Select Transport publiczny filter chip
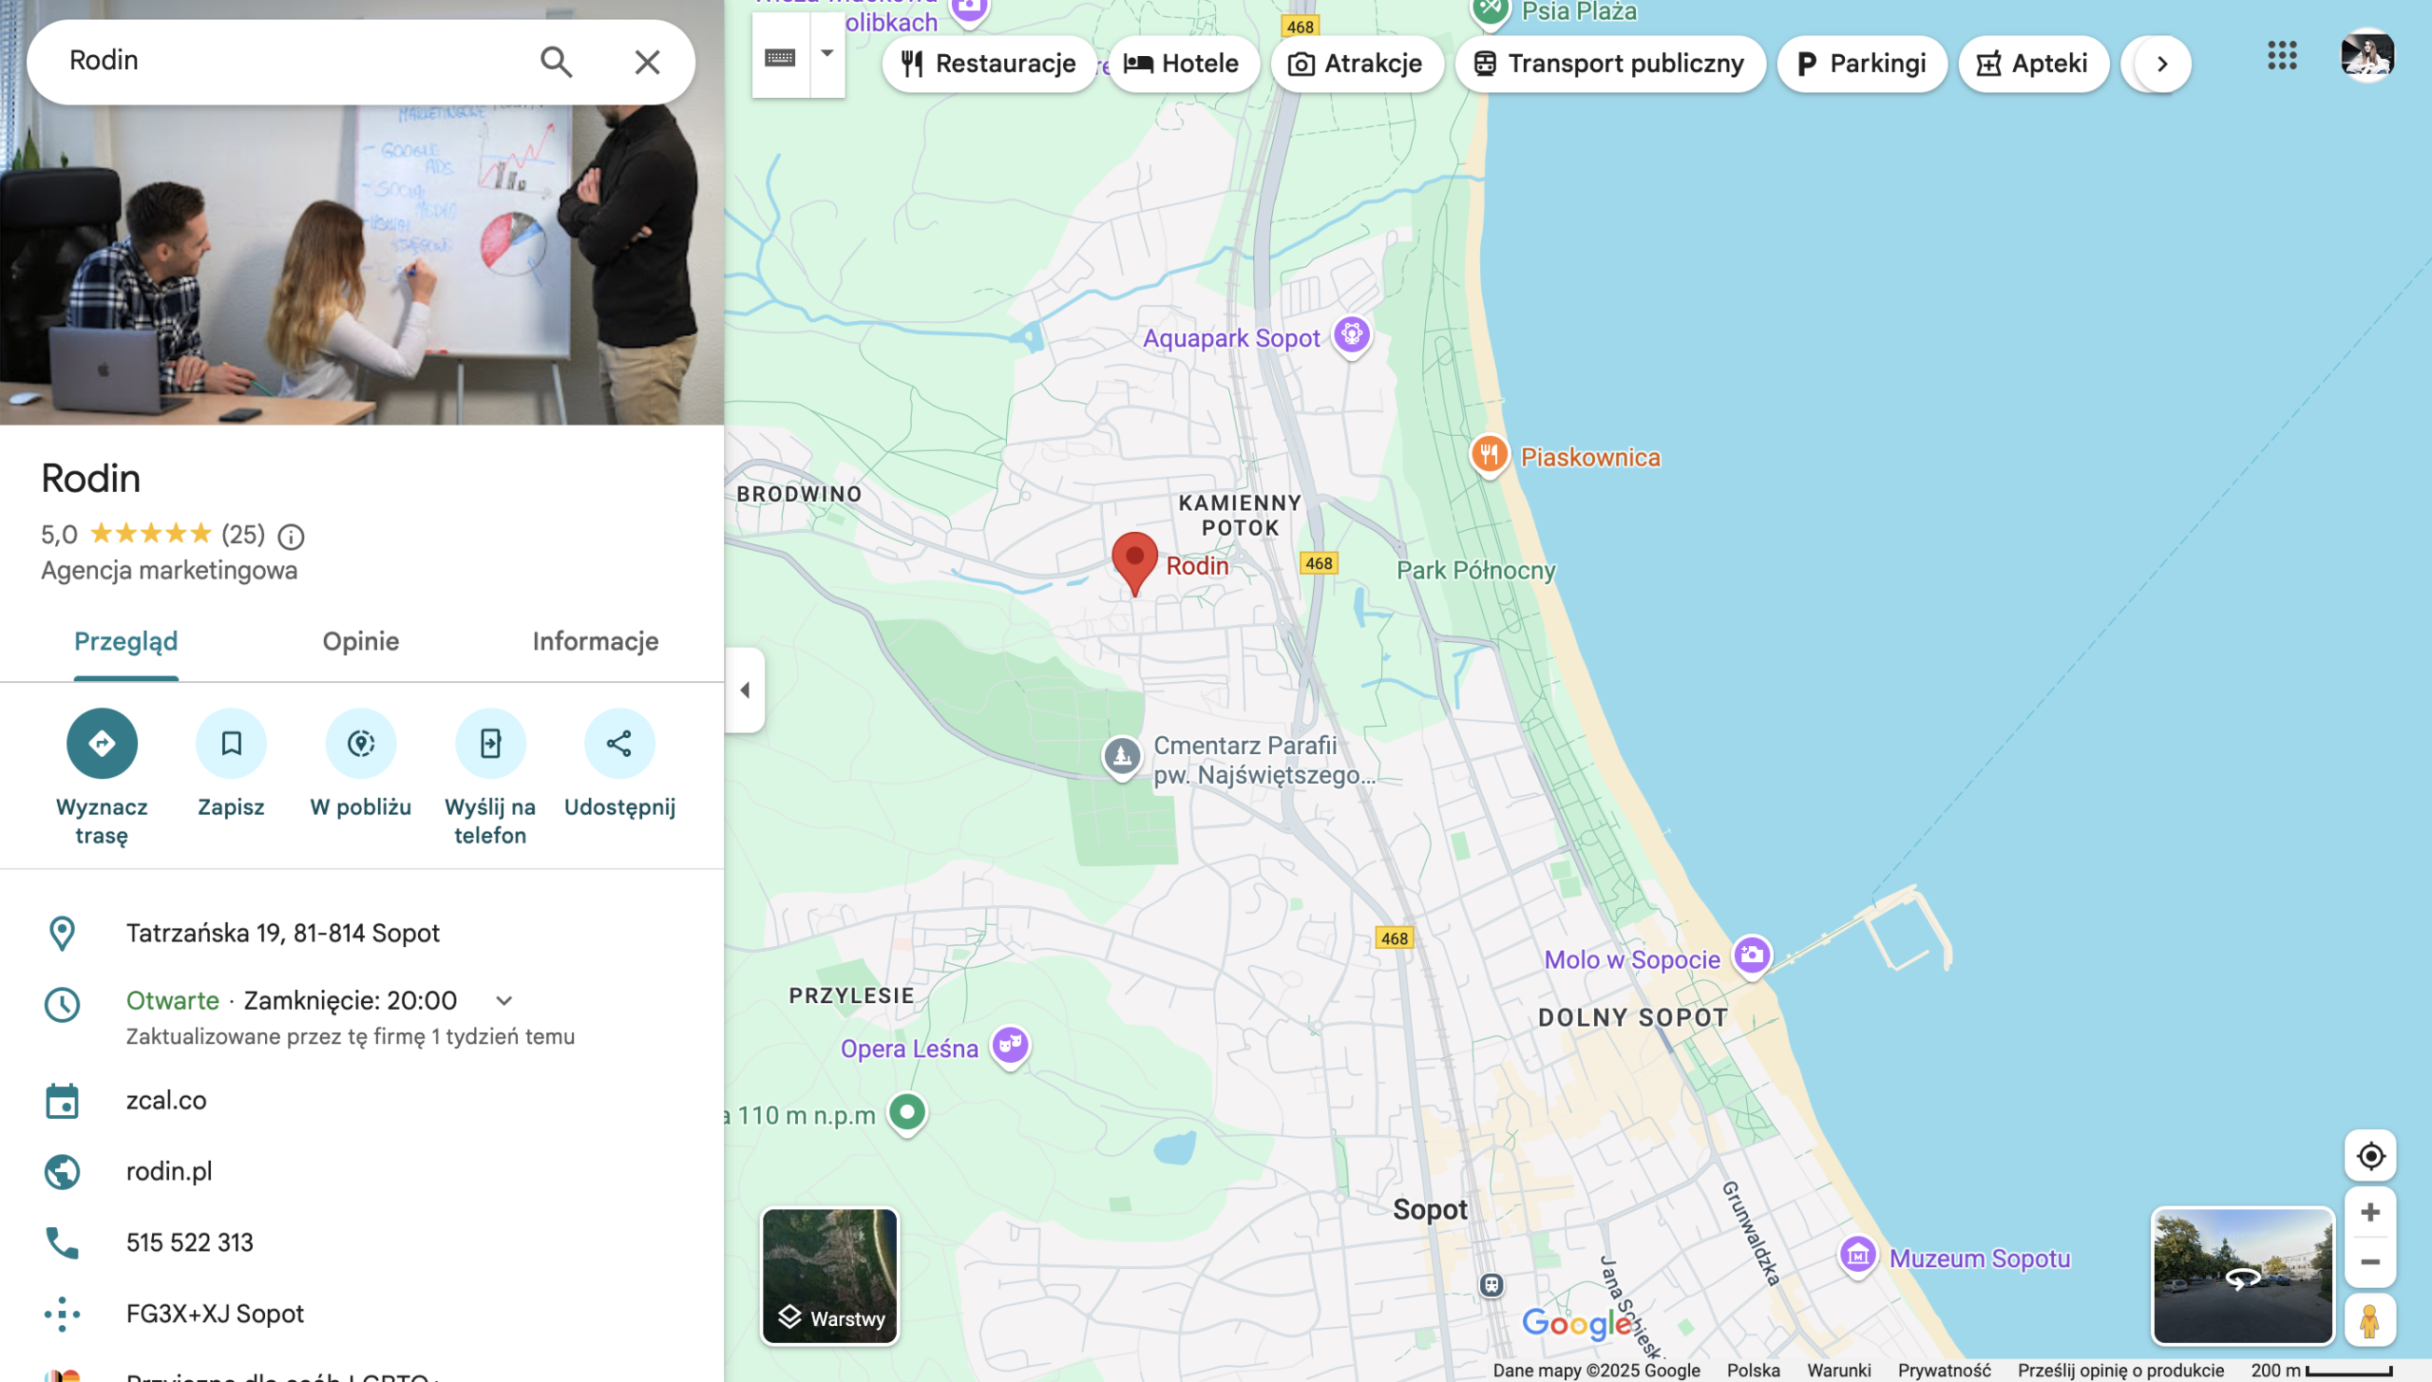The width and height of the screenshot is (2432, 1382). [x=1609, y=64]
